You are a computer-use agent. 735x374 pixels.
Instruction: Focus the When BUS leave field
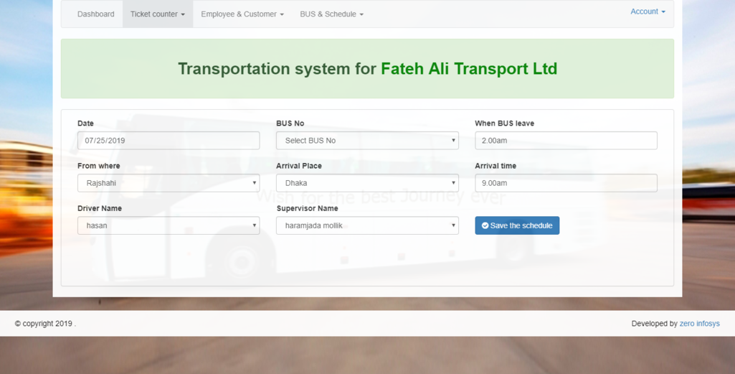click(566, 141)
